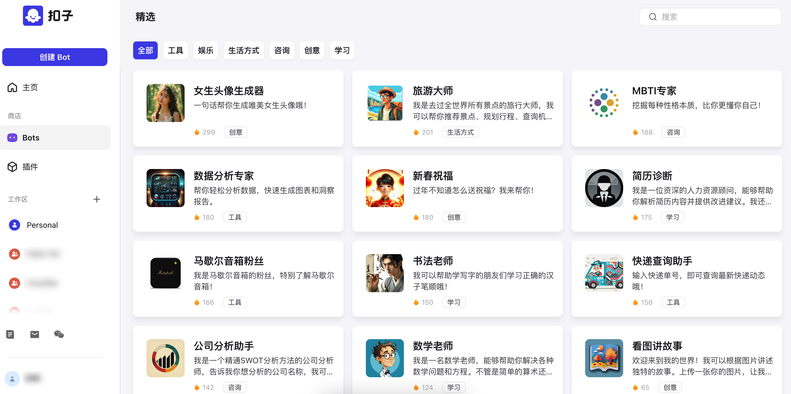The width and height of the screenshot is (791, 394).
Task: Click the 数据分析专家 title
Action: 223,176
